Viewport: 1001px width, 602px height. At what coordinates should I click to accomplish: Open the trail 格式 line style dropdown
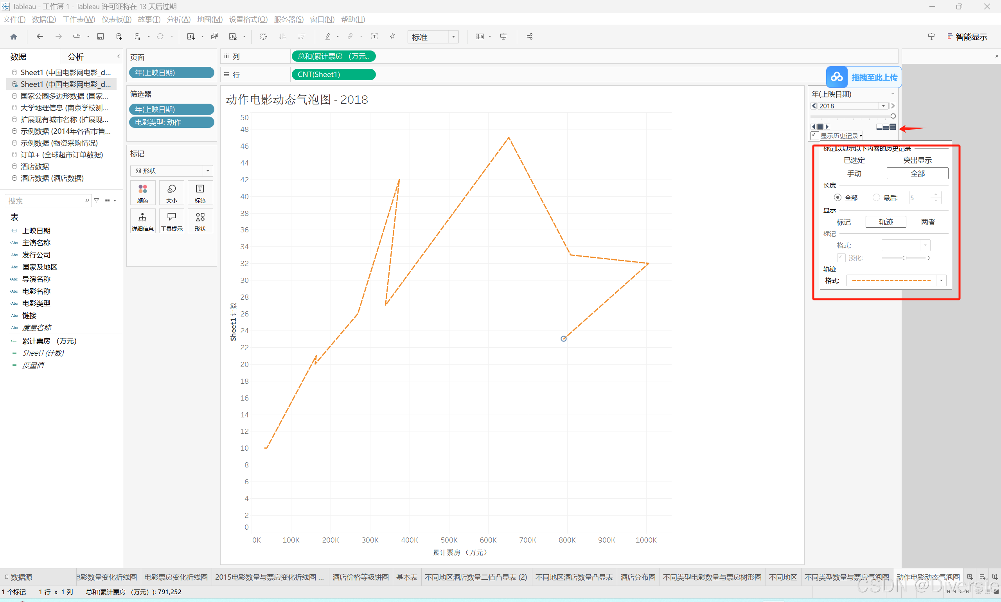[941, 281]
